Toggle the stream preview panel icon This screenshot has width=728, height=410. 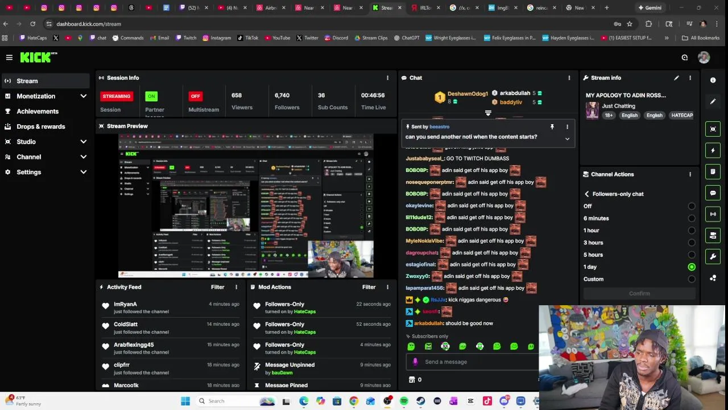pos(713,129)
